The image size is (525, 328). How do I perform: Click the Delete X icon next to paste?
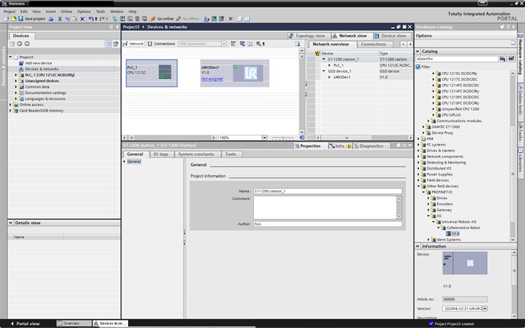point(83,19)
